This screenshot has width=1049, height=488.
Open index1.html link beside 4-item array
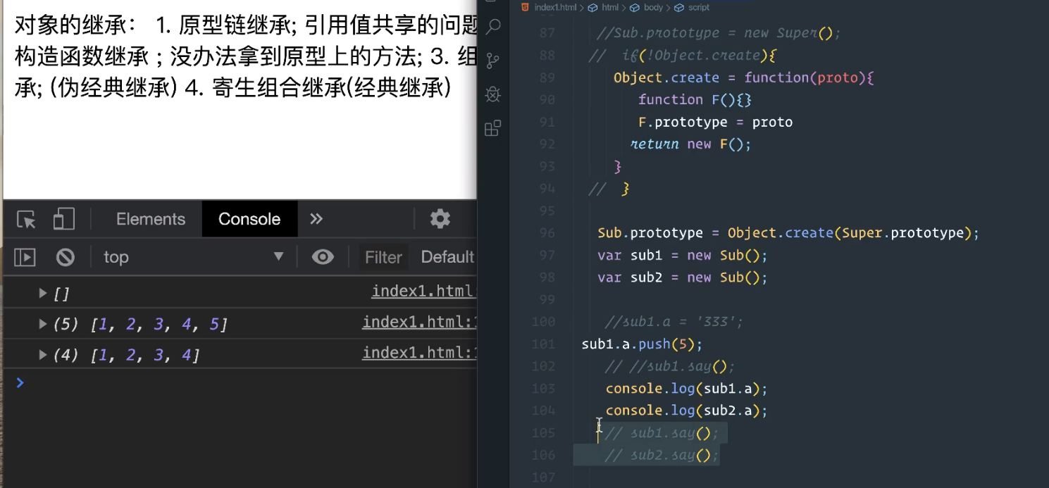[x=420, y=352]
